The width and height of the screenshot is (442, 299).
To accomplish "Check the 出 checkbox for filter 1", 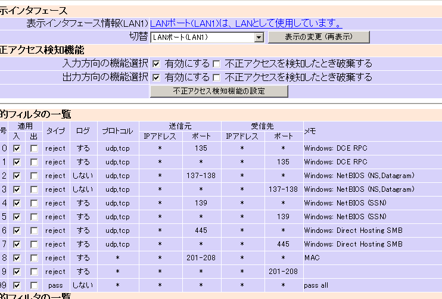I will click(34, 162).
